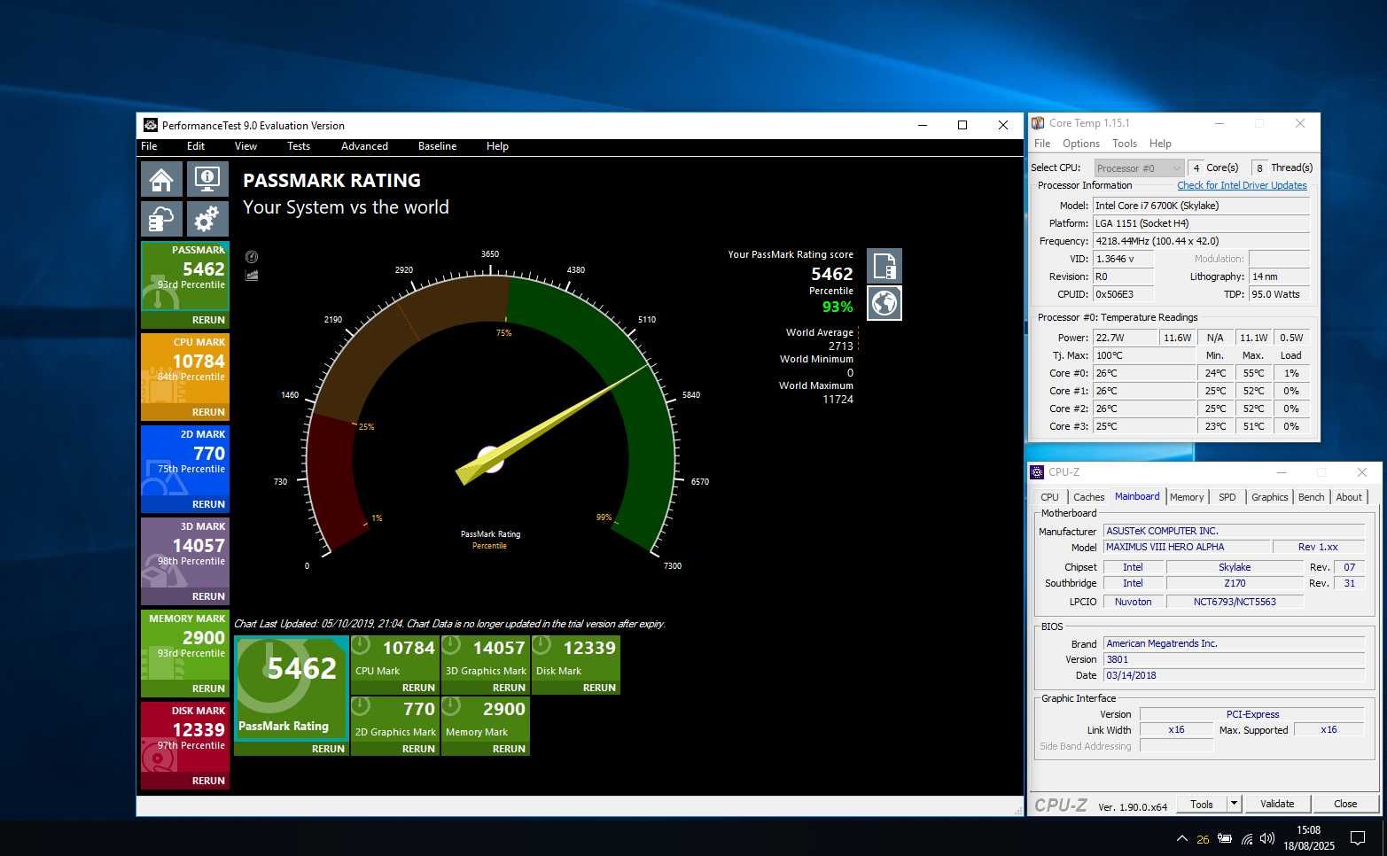Click the small chart view icon beside the dial
Viewport: 1387px width, 856px height.
coord(252,275)
